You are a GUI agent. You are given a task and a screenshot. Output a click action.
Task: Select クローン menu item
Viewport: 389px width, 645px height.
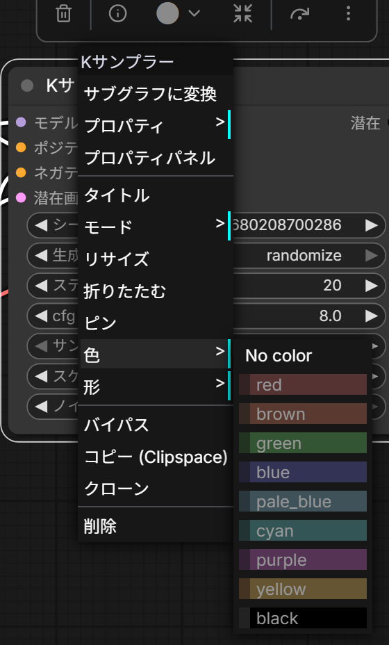[156, 489]
